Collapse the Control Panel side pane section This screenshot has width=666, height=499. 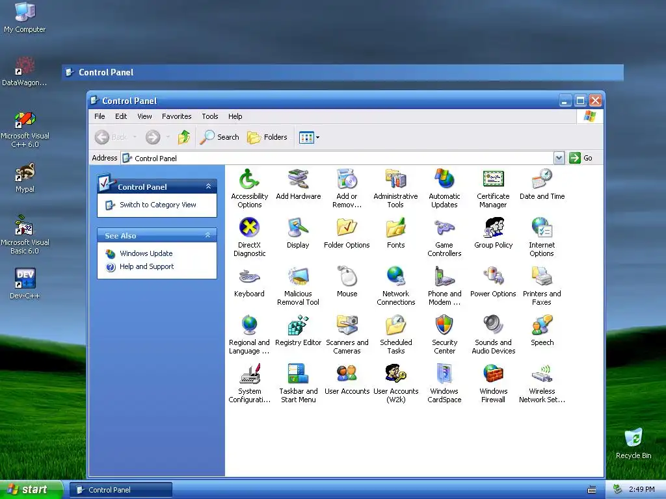(208, 186)
